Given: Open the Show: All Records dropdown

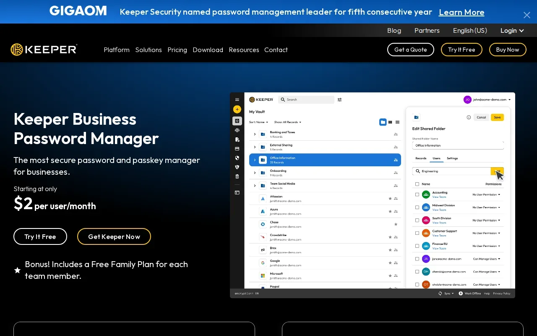Looking at the screenshot, I should click(x=288, y=122).
